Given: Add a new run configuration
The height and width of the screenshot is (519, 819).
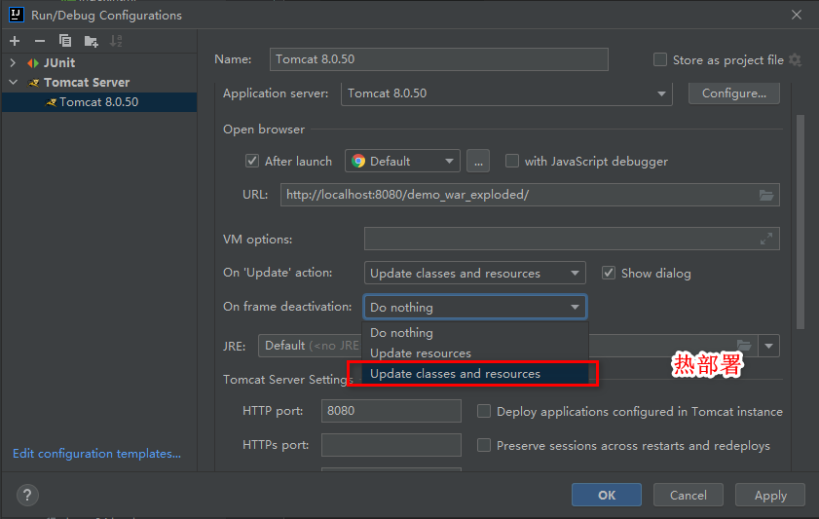Looking at the screenshot, I should point(15,41).
